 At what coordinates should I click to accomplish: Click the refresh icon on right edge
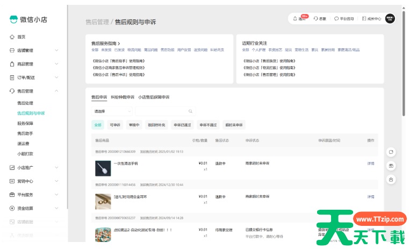391,152
